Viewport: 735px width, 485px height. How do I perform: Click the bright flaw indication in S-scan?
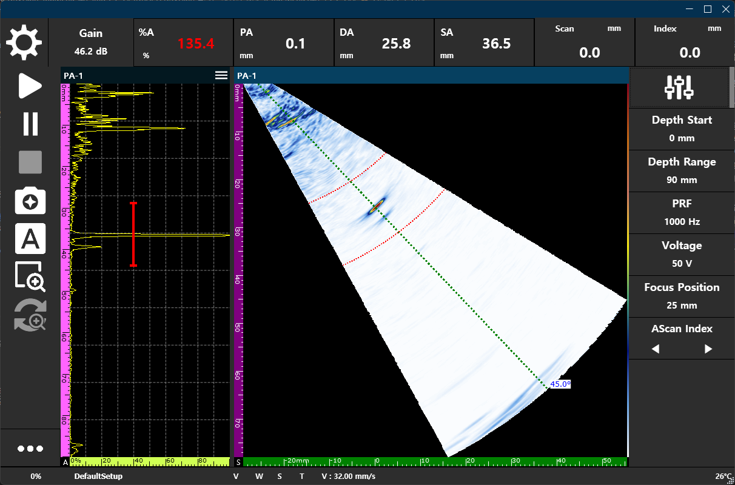(377, 206)
